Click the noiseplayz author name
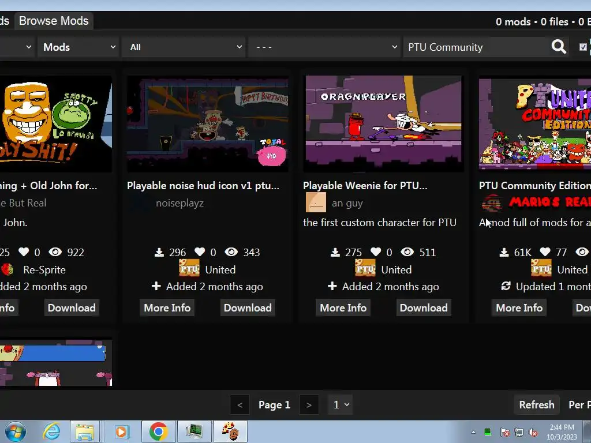The height and width of the screenshot is (443, 591). click(x=180, y=203)
